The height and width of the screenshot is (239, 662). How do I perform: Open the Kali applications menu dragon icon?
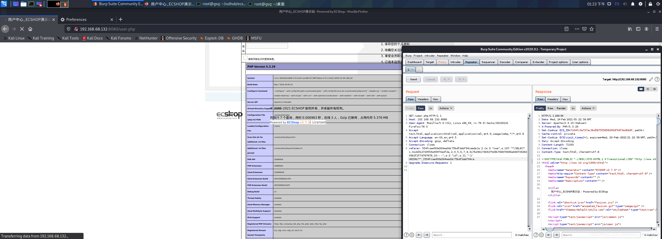(4, 4)
